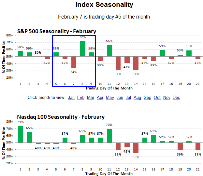Click the 74% bar in Nasdaq 100 chart
203x176 pixels.
[x=21, y=134]
